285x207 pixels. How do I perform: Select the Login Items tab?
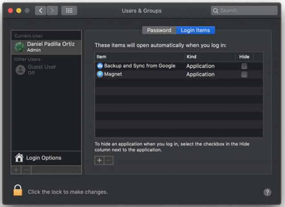[x=195, y=30]
